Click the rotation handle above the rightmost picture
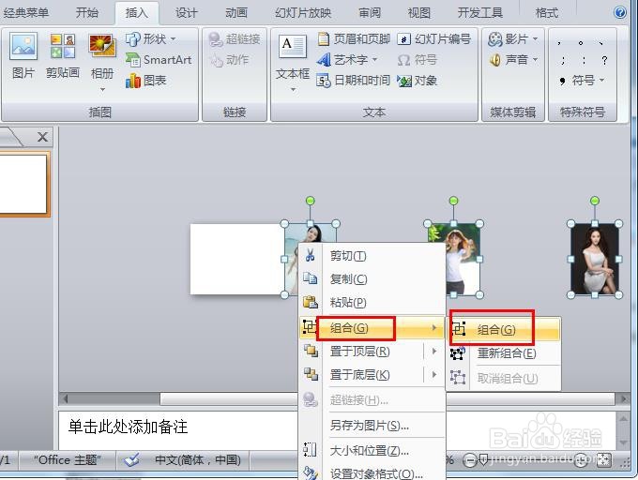The height and width of the screenshot is (480, 638). click(x=595, y=201)
